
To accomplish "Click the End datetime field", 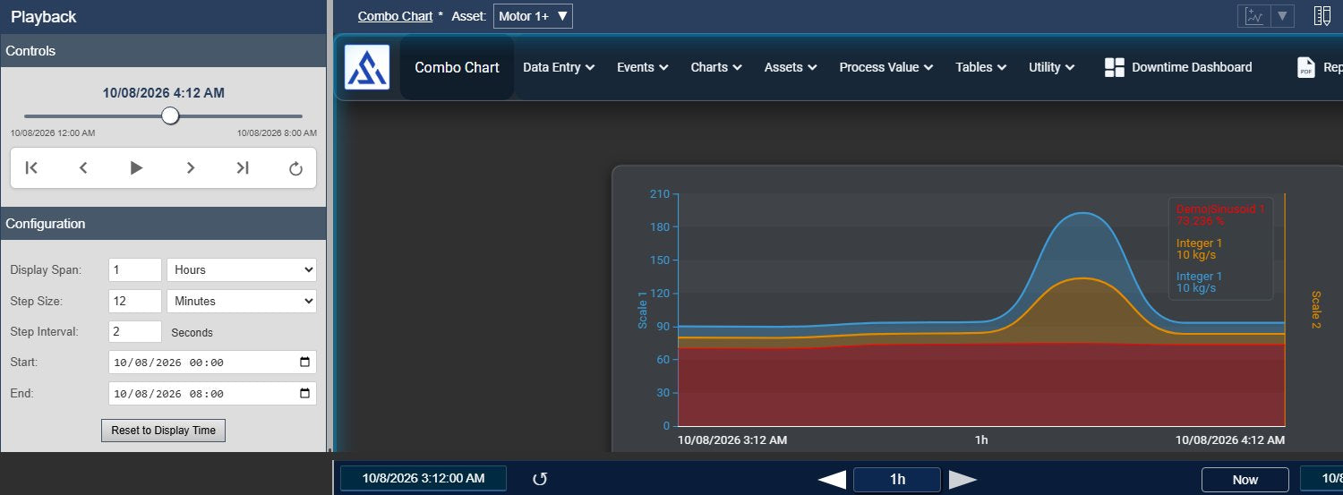I will pyautogui.click(x=212, y=394).
